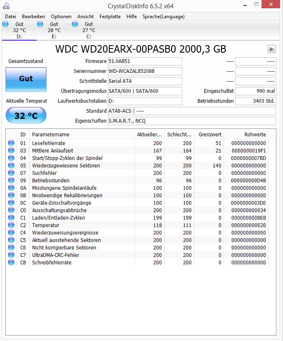Click raw value 0000000007BD

coord(249,158)
